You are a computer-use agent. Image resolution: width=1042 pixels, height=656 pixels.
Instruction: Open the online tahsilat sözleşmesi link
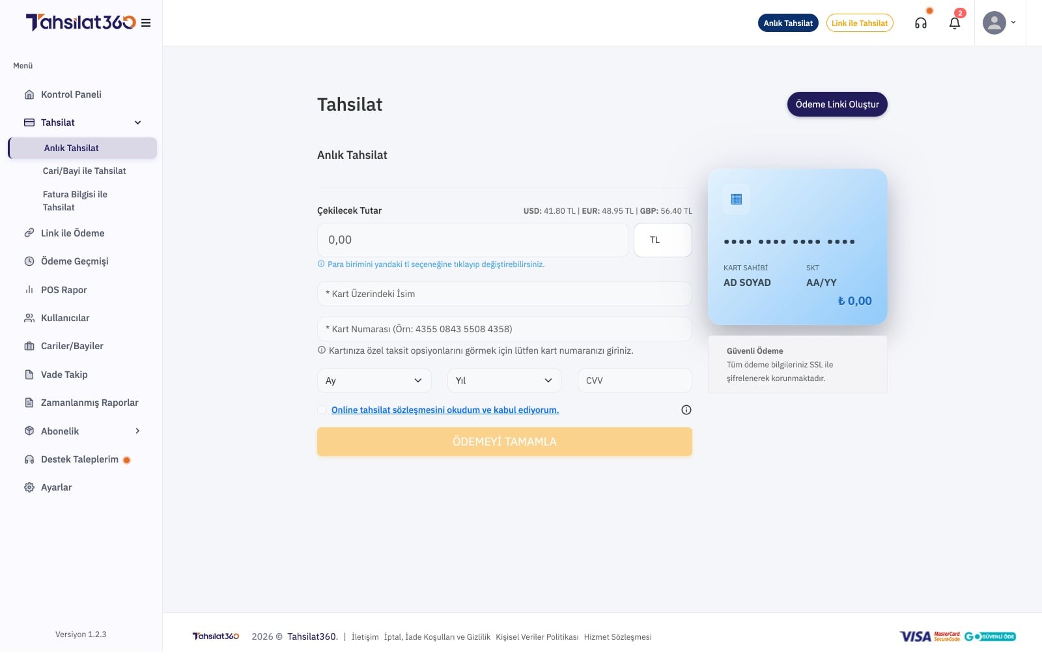pos(445,410)
